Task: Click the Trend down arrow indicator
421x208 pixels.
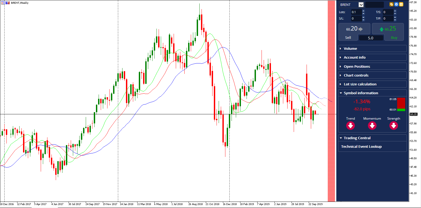Action: [x=351, y=125]
